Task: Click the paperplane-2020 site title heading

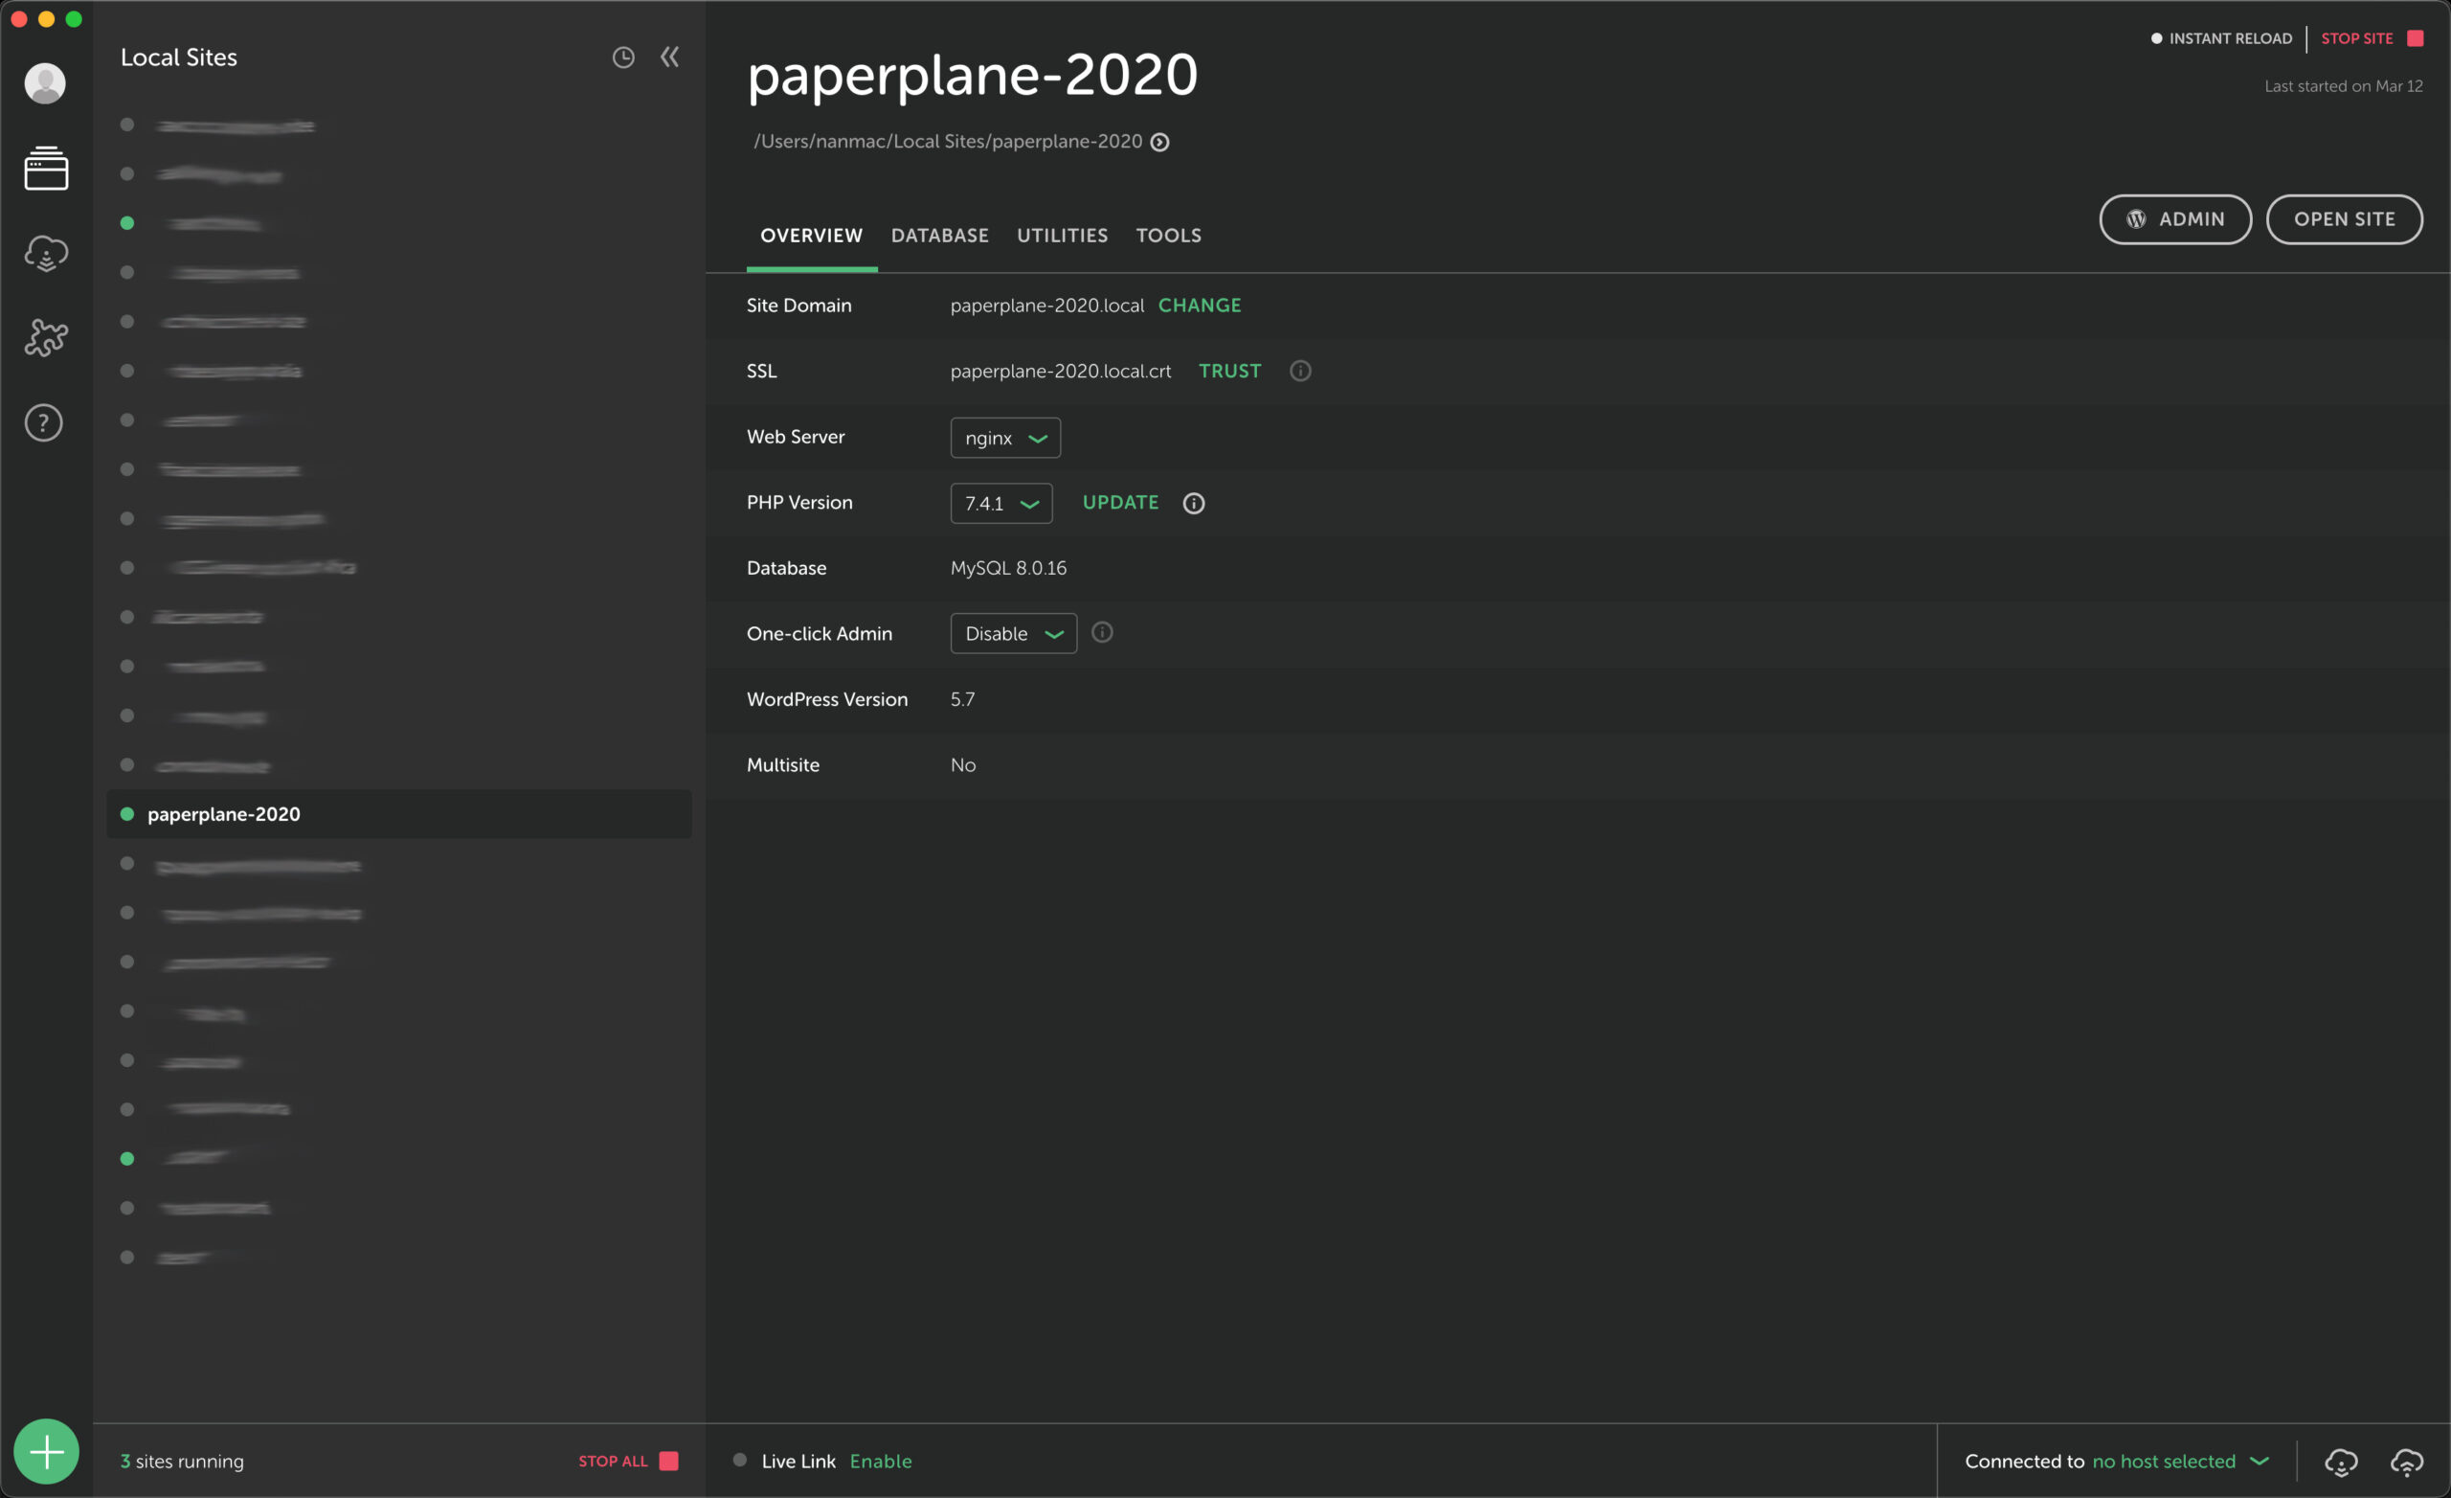Action: pyautogui.click(x=973, y=75)
